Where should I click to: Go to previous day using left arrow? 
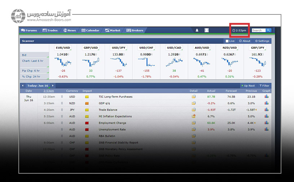[23, 86]
